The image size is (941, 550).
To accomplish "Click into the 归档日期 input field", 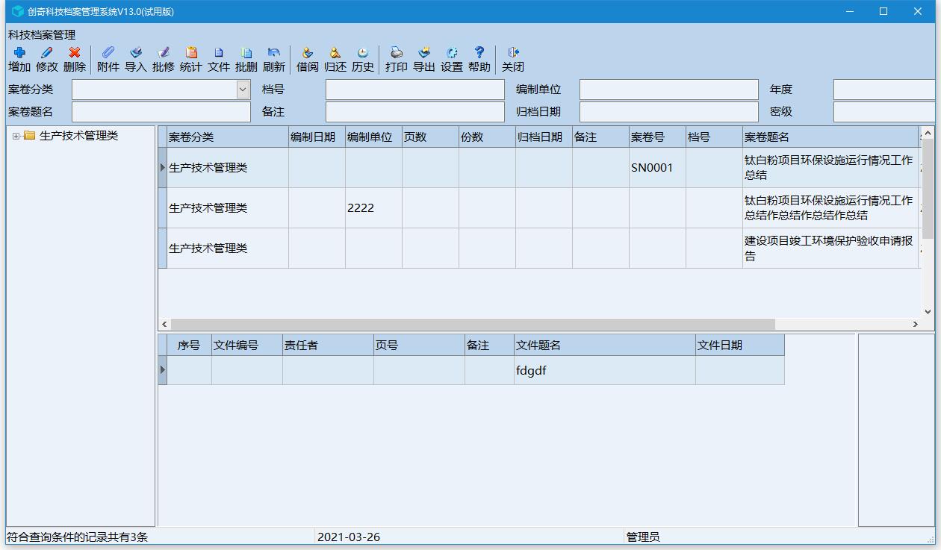I will [x=669, y=112].
